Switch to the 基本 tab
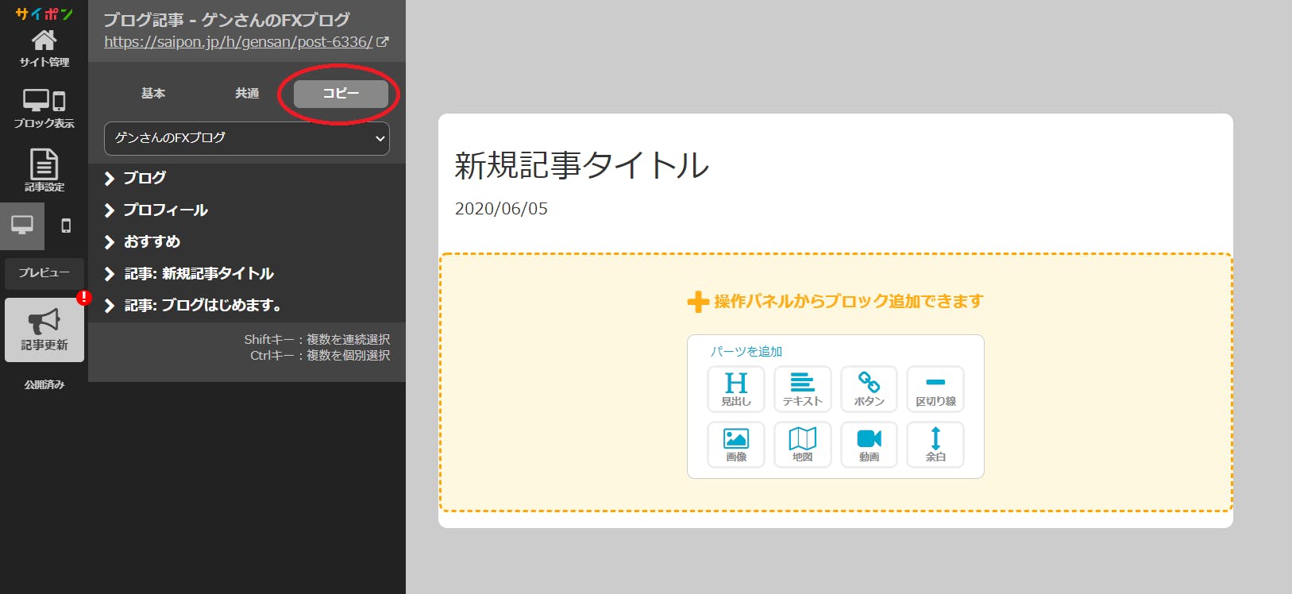The image size is (1292, 594). pos(153,94)
